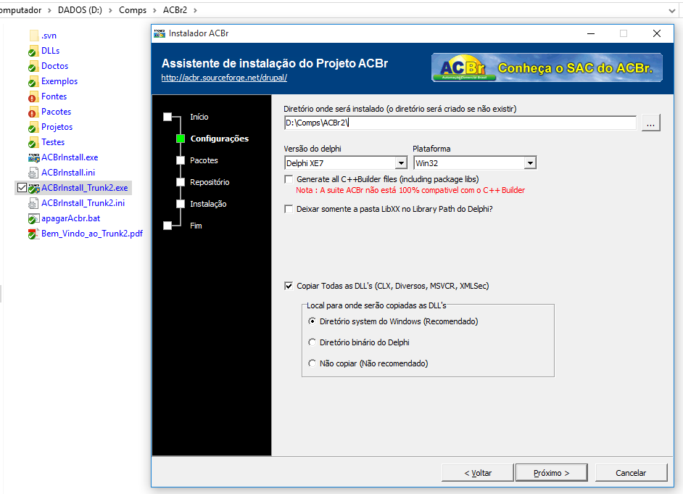Click the ACBr2 breadcrumb segment
Viewport: 683px width, 494px height.
[x=175, y=10]
